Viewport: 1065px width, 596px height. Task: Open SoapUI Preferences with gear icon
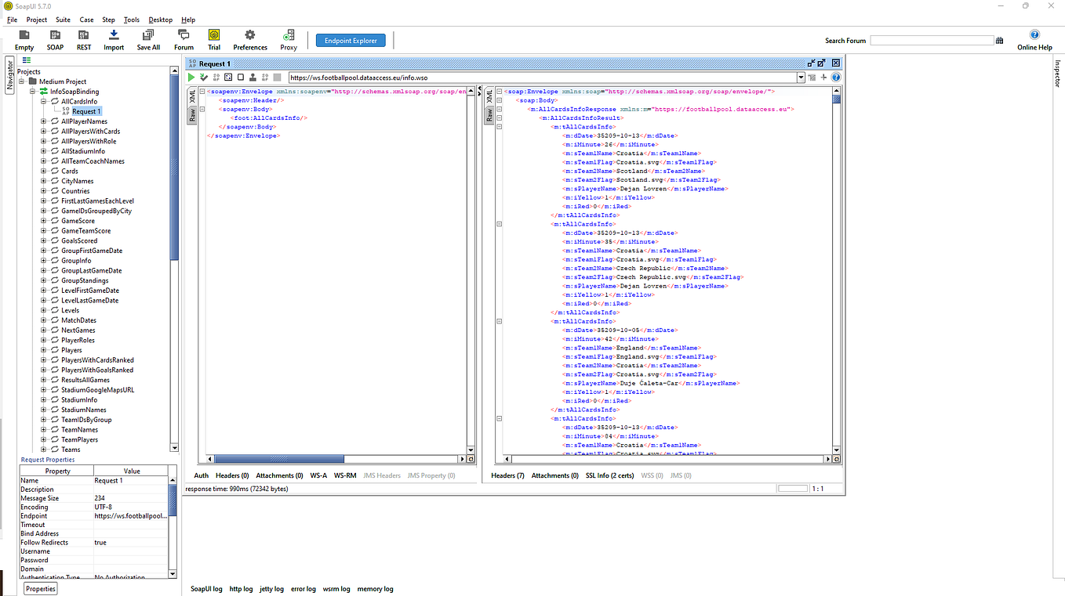pyautogui.click(x=249, y=36)
